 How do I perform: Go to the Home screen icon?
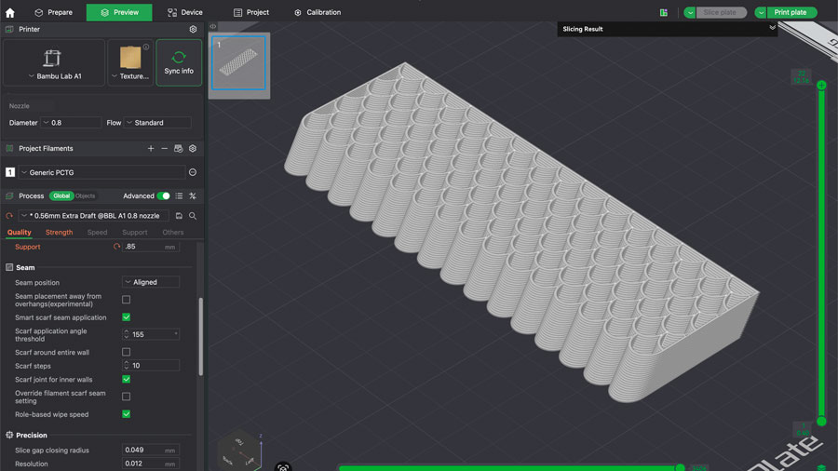point(9,12)
